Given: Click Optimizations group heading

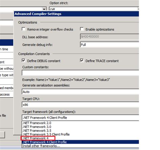Looking at the screenshot, I should (28, 22).
